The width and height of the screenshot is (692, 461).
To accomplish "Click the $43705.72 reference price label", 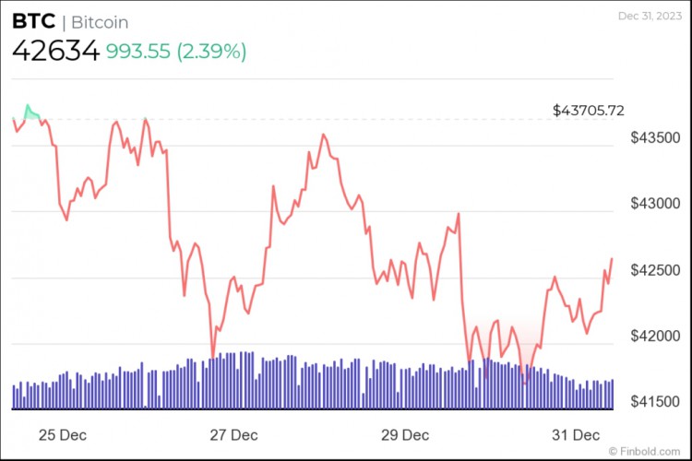I will (589, 111).
